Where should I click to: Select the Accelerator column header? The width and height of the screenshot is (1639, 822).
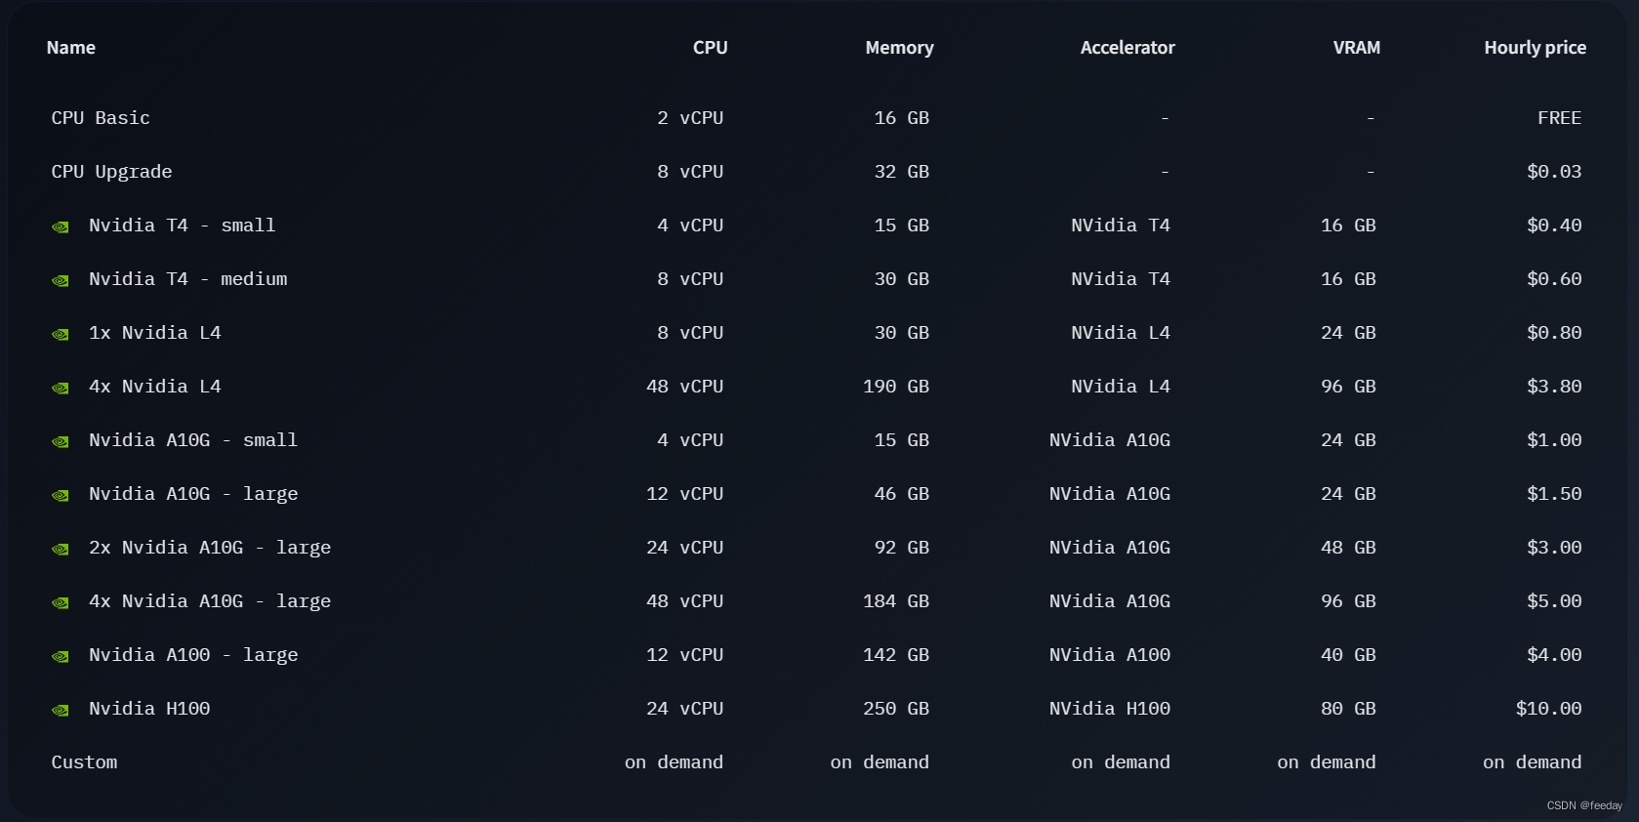[1127, 48]
